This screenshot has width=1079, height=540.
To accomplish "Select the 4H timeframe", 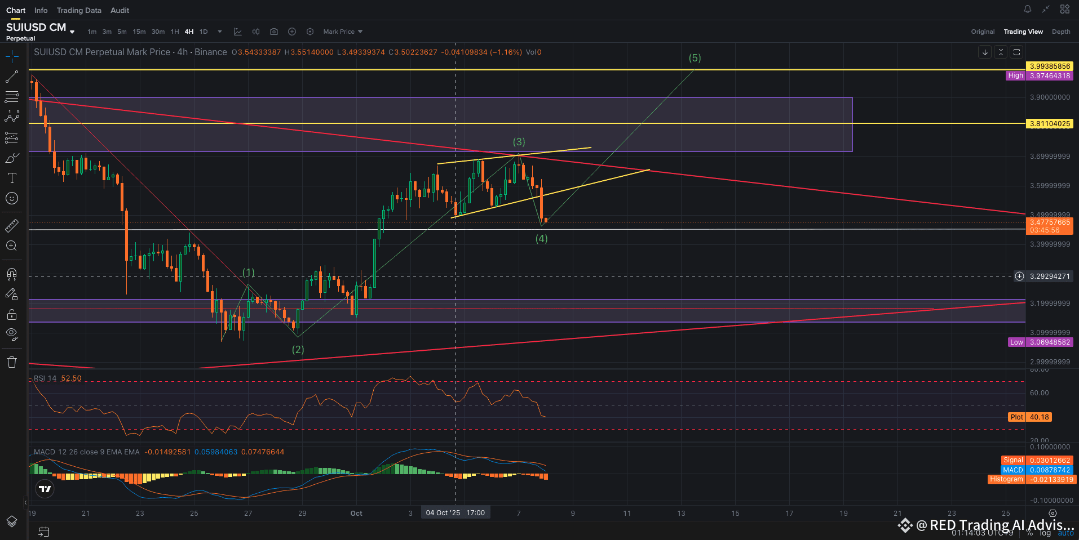I will point(189,32).
